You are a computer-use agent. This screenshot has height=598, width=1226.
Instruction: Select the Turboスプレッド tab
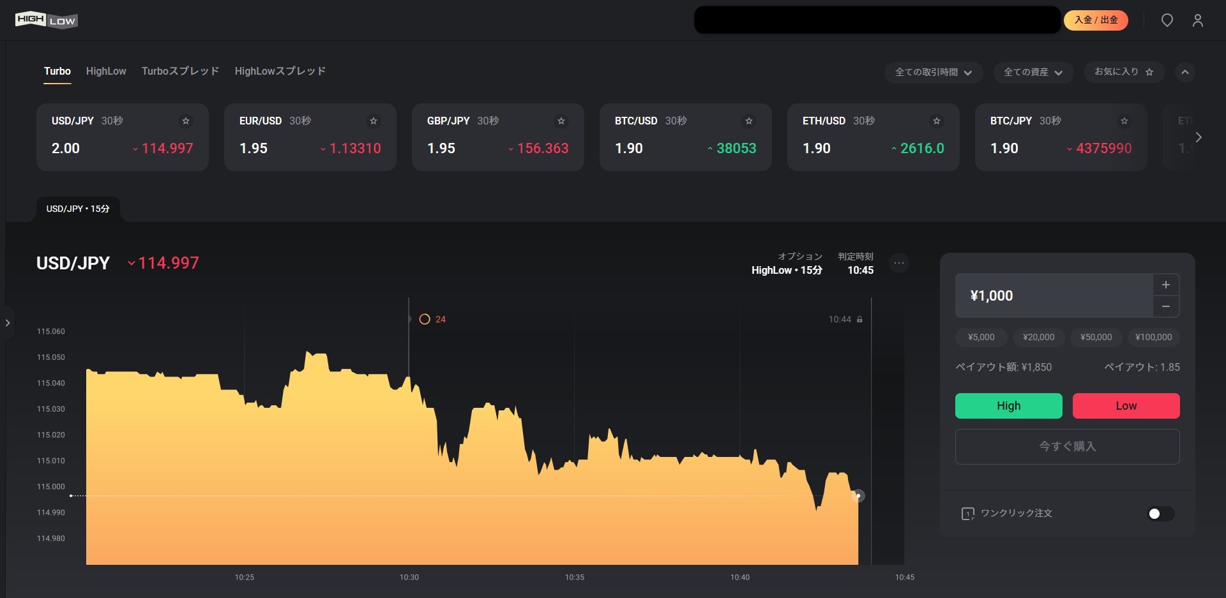[180, 71]
